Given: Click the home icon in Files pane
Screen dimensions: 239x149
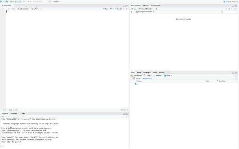Looking at the screenshot, I should point(134,78).
